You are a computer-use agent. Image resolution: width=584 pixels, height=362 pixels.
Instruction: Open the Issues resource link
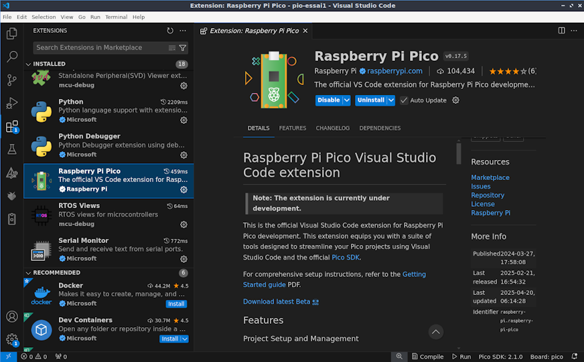coord(480,187)
